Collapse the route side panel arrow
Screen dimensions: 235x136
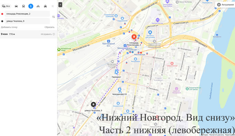(60, 4)
